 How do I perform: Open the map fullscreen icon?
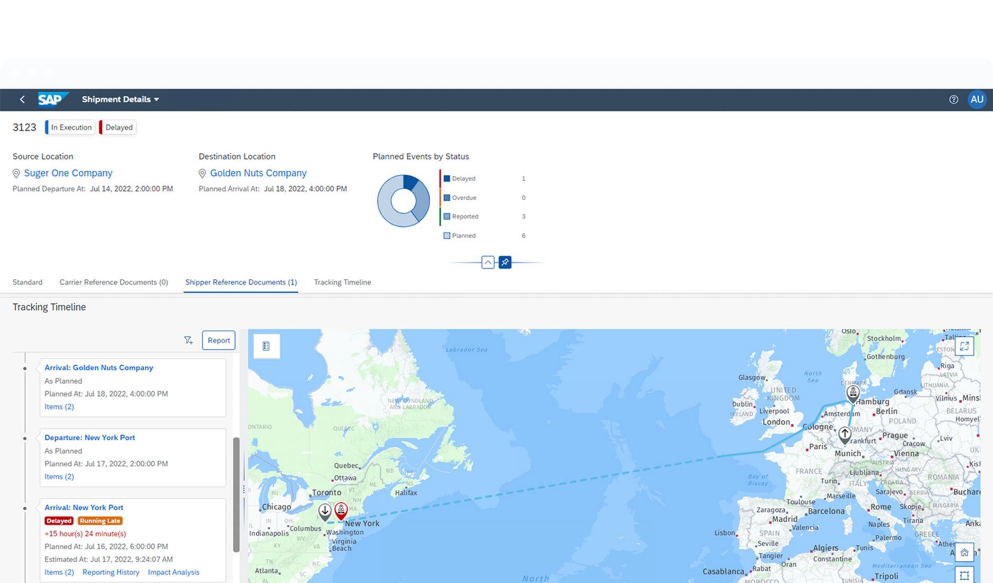pyautogui.click(x=965, y=346)
